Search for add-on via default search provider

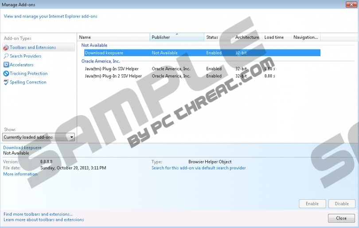(199, 168)
